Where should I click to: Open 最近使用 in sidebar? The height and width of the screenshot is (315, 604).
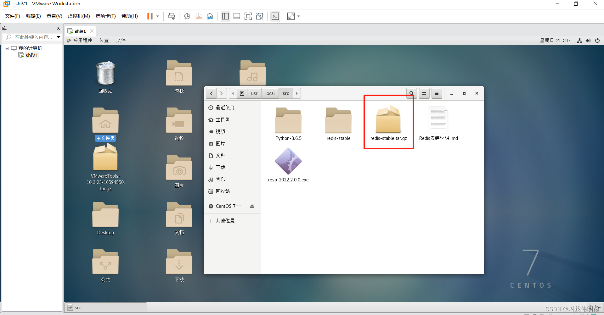point(233,108)
